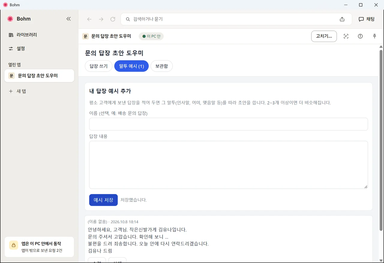Go forward with the right arrow
Image resolution: width=384 pixels, height=263 pixels.
[x=101, y=19]
